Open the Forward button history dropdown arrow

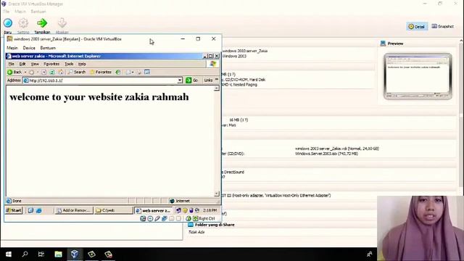click(x=37, y=72)
